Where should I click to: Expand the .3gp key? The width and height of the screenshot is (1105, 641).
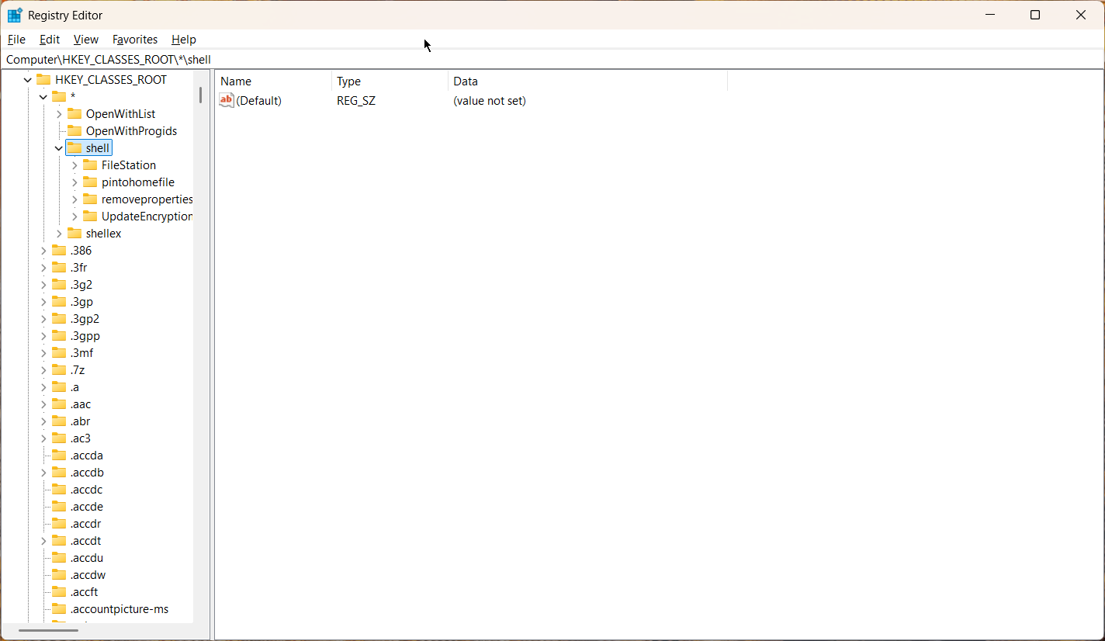pyautogui.click(x=43, y=301)
